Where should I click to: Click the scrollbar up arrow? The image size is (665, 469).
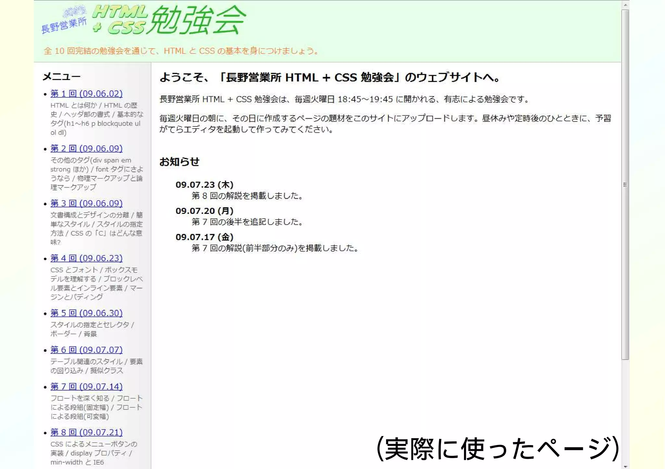point(625,5)
